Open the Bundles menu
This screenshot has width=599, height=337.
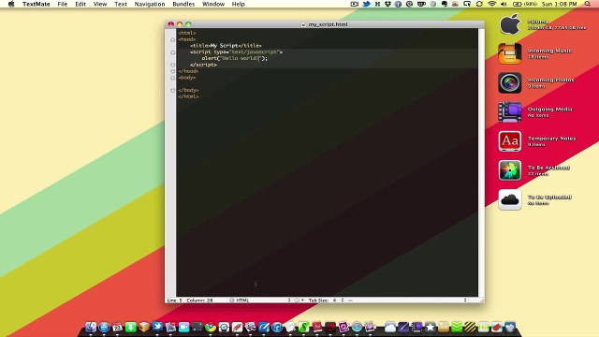183,4
